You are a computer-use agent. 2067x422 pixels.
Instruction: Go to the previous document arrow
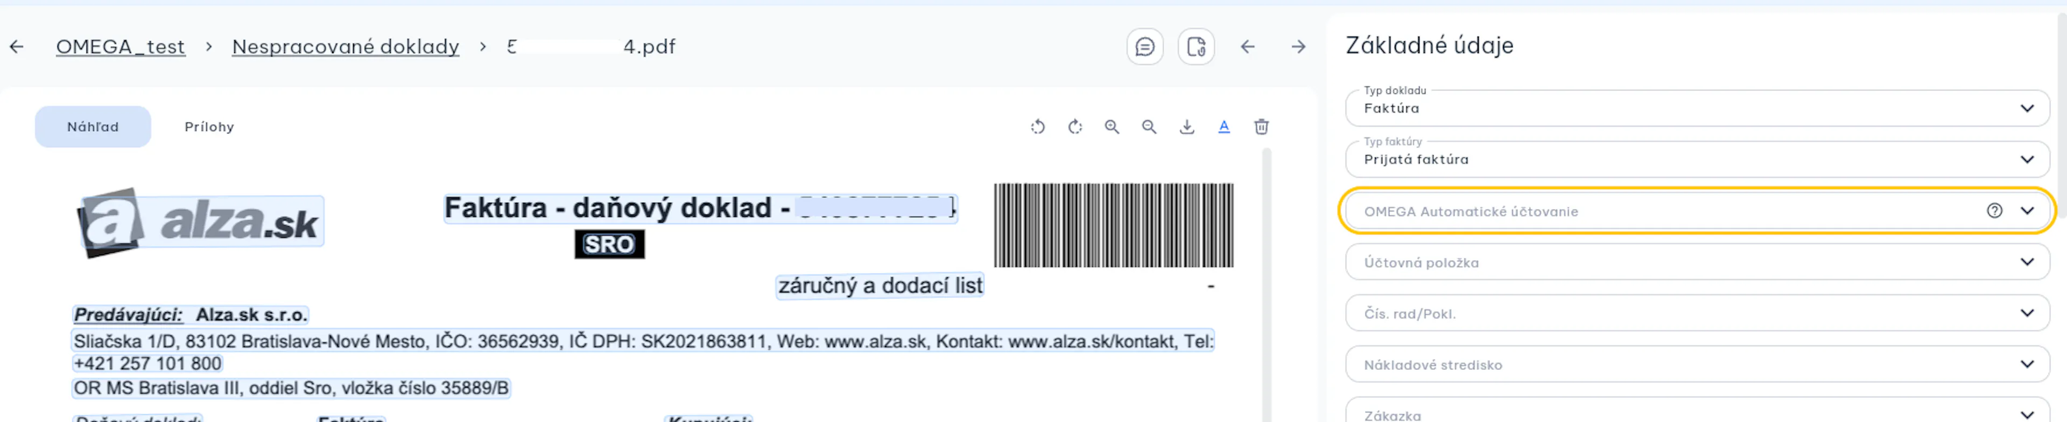pos(1248,46)
